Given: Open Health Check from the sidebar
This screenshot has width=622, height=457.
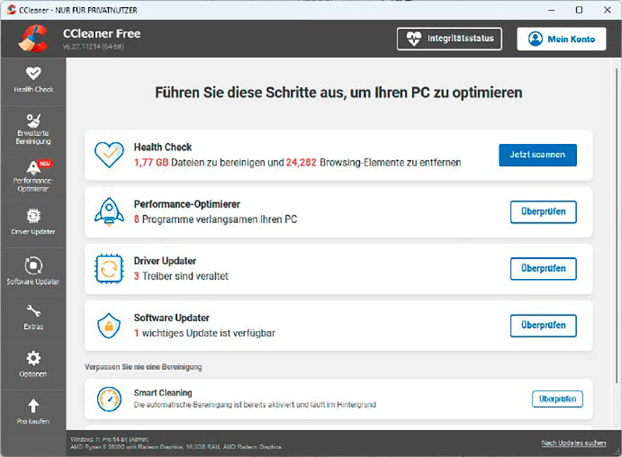Looking at the screenshot, I should pyautogui.click(x=33, y=80).
